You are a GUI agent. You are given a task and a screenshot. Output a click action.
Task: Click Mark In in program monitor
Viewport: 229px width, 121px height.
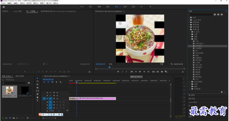[x=123, y=72]
